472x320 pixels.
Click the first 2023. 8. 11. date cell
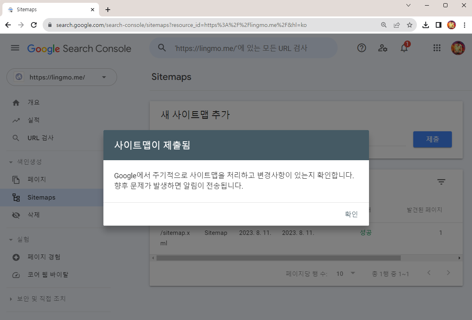[255, 233]
